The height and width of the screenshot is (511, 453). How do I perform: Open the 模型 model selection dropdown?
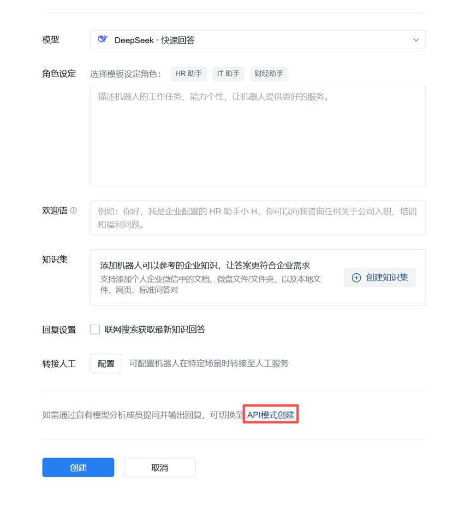click(258, 39)
